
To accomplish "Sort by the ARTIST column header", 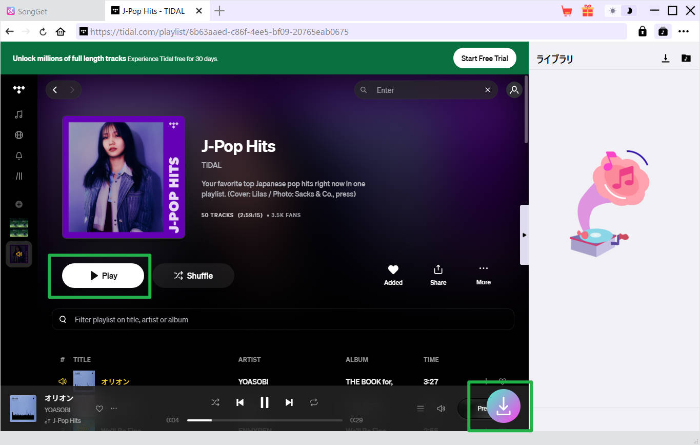I will (x=250, y=360).
